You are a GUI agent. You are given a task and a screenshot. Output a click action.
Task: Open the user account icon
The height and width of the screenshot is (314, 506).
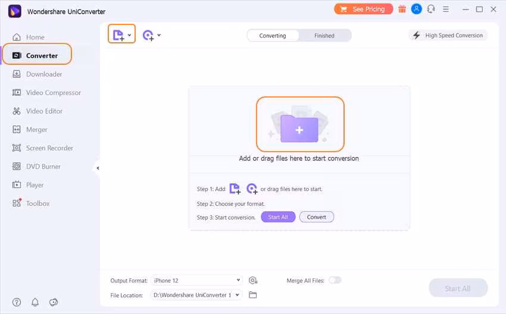[416, 9]
